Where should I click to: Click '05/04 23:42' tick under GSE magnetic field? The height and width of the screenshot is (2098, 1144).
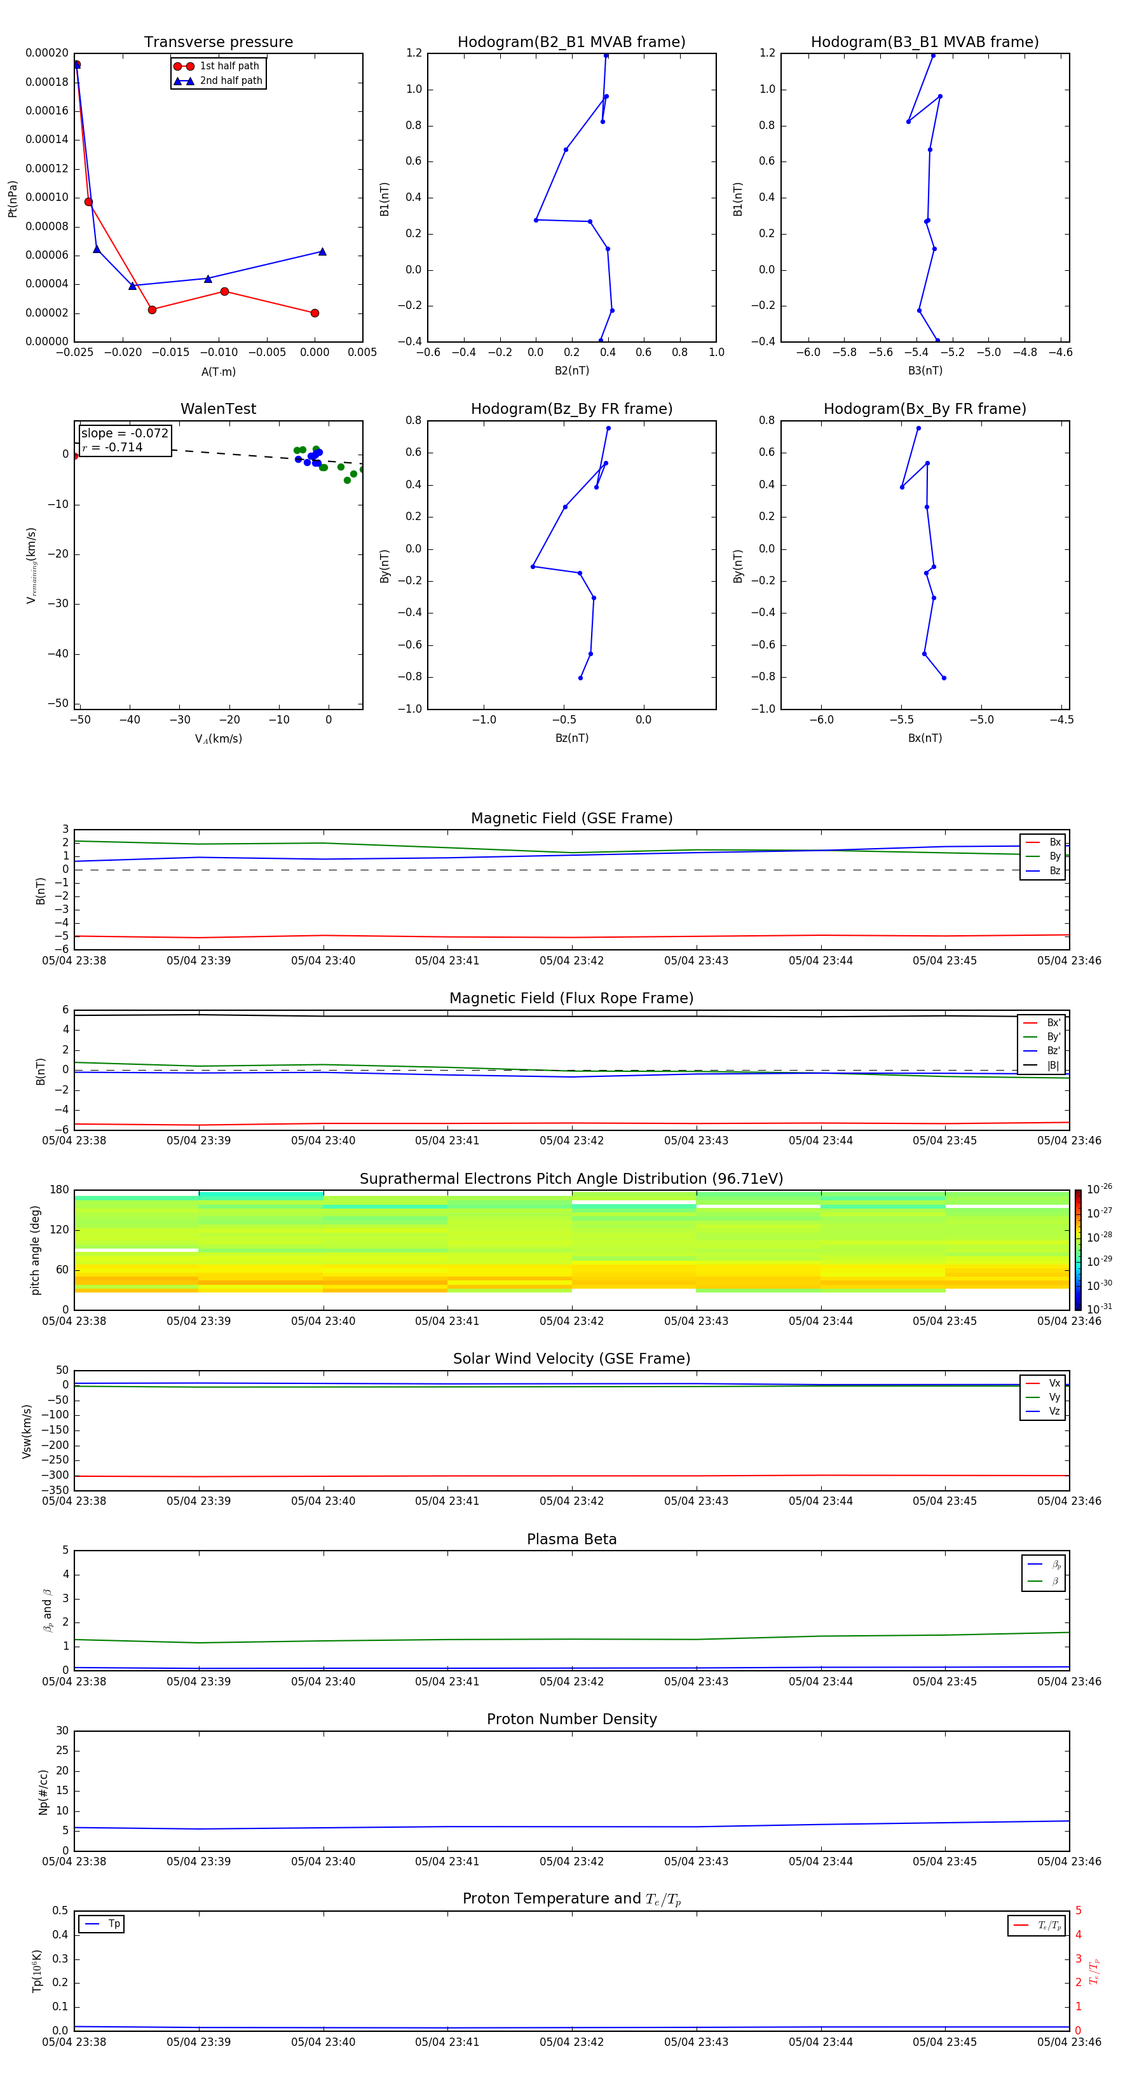[571, 961]
